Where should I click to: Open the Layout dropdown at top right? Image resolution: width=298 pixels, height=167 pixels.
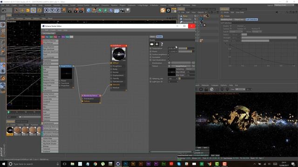(284, 5)
